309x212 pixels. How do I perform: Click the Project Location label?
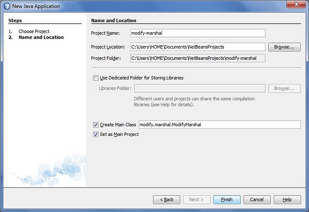(x=108, y=47)
